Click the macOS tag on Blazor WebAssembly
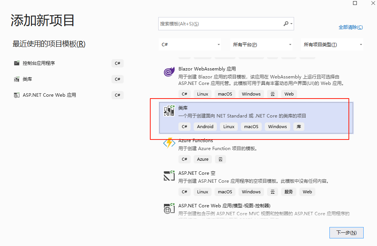The height and width of the screenshot is (246, 377). pos(225,94)
